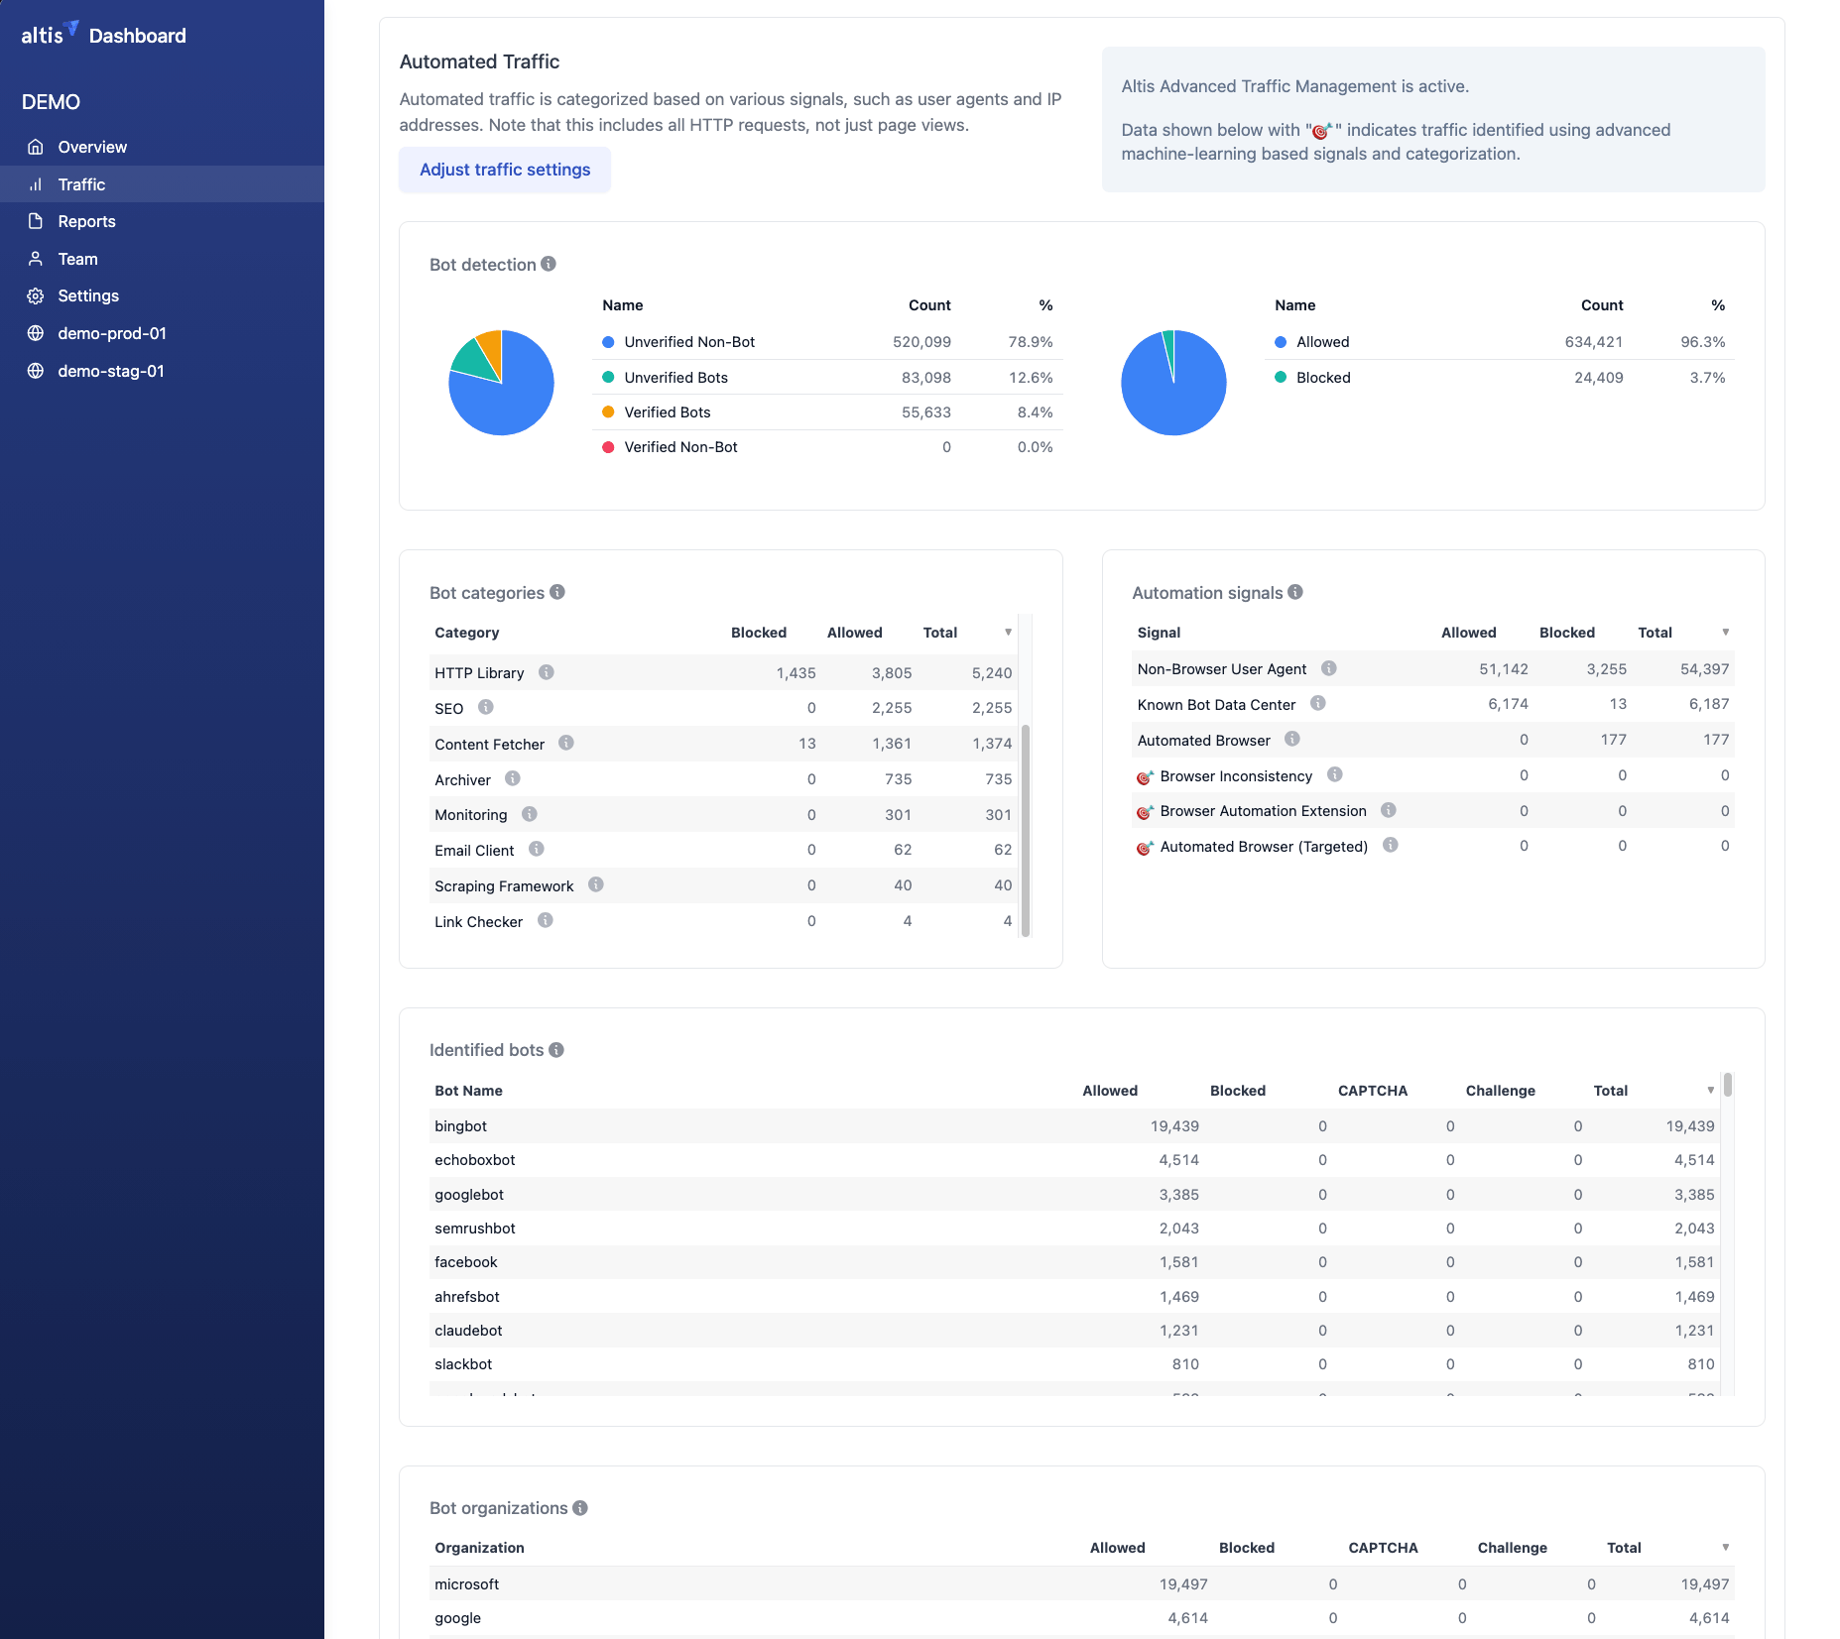Go to Overview in the sidebar
Screen dimensions: 1840x1639
[x=162, y=147]
